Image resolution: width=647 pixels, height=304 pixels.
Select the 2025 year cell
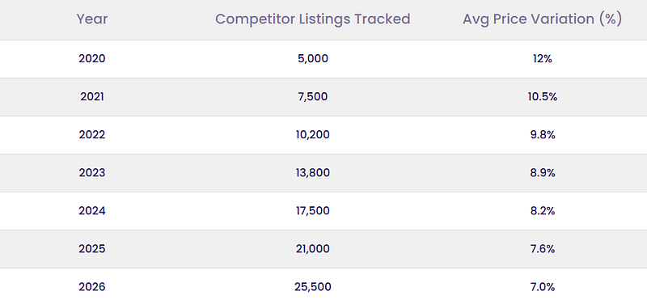pos(92,249)
